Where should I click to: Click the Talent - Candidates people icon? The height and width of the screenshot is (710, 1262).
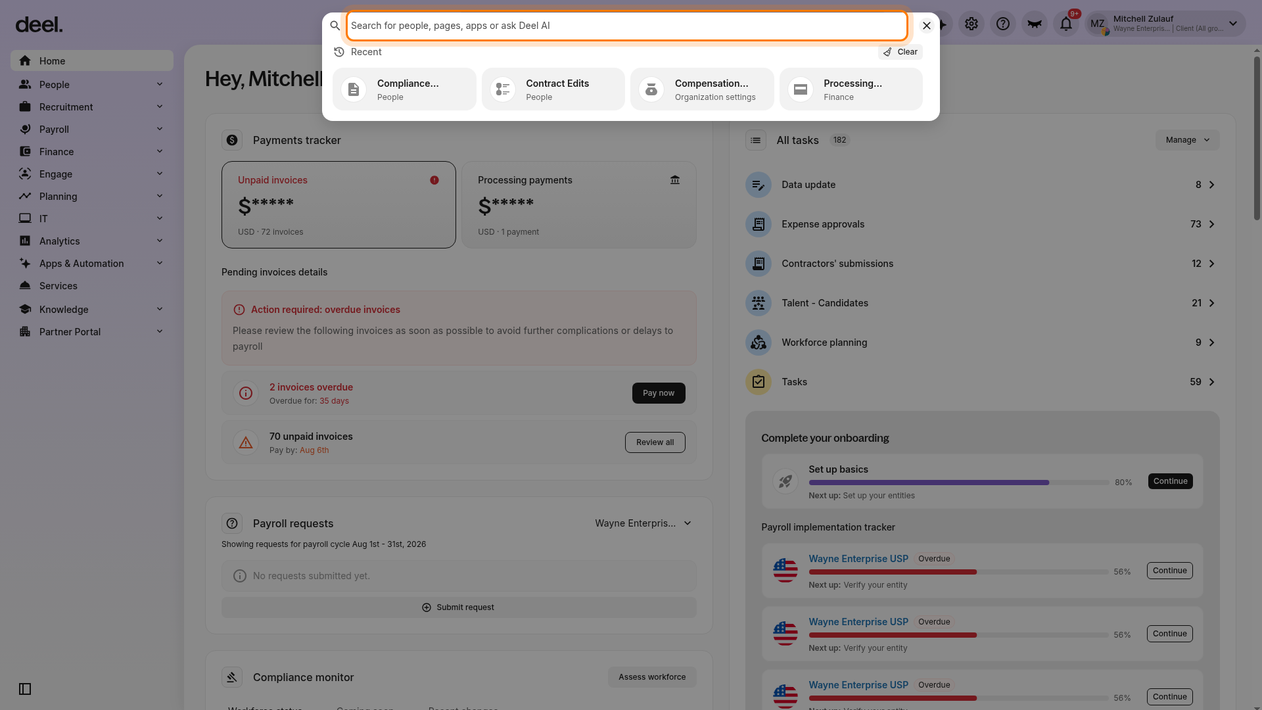tap(759, 303)
